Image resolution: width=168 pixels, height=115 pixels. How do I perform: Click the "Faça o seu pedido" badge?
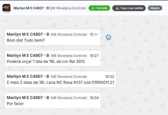pyautogui.click(x=129, y=8)
